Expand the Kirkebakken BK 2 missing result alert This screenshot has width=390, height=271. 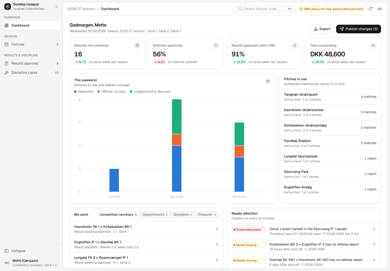click(374, 244)
